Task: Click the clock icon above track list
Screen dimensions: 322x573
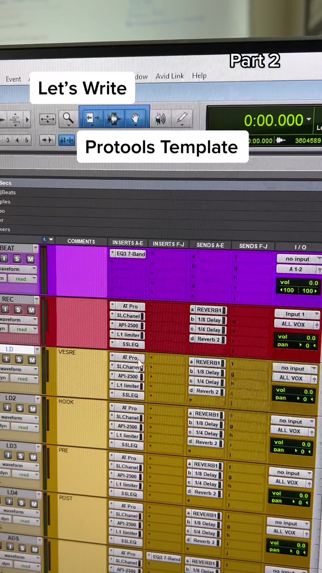Action: 44,240
